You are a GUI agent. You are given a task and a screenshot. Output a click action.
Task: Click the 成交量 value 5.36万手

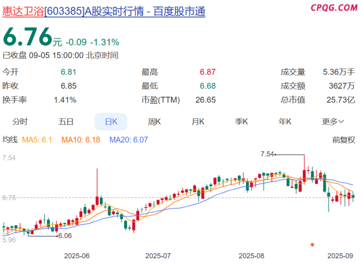tap(339, 72)
